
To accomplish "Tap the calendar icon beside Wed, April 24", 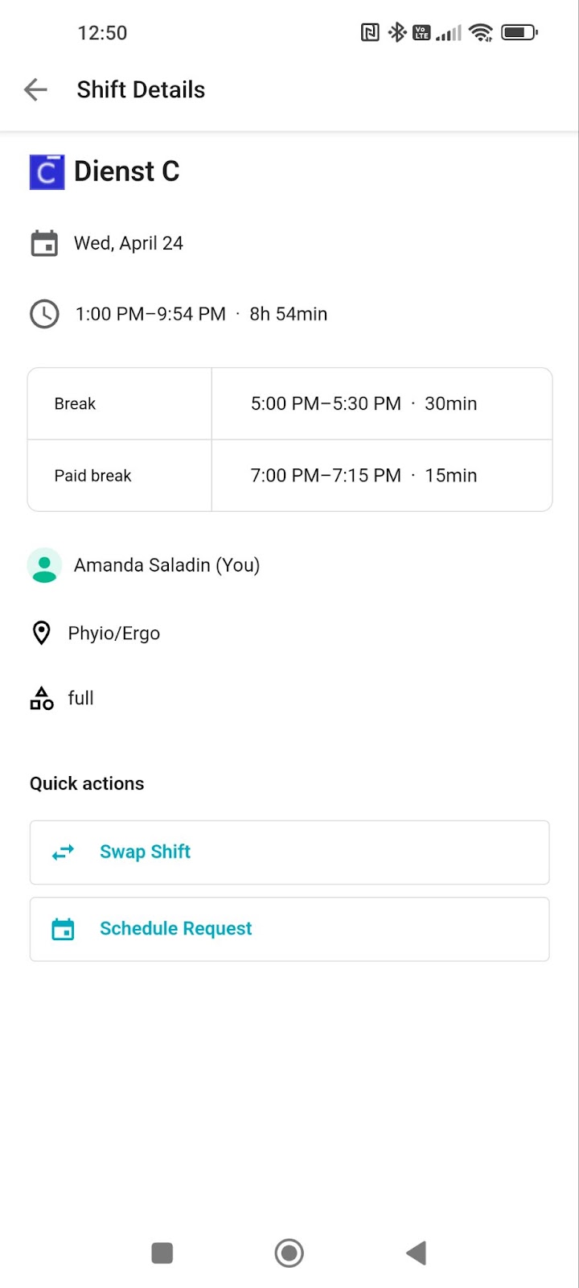I will (x=44, y=243).
